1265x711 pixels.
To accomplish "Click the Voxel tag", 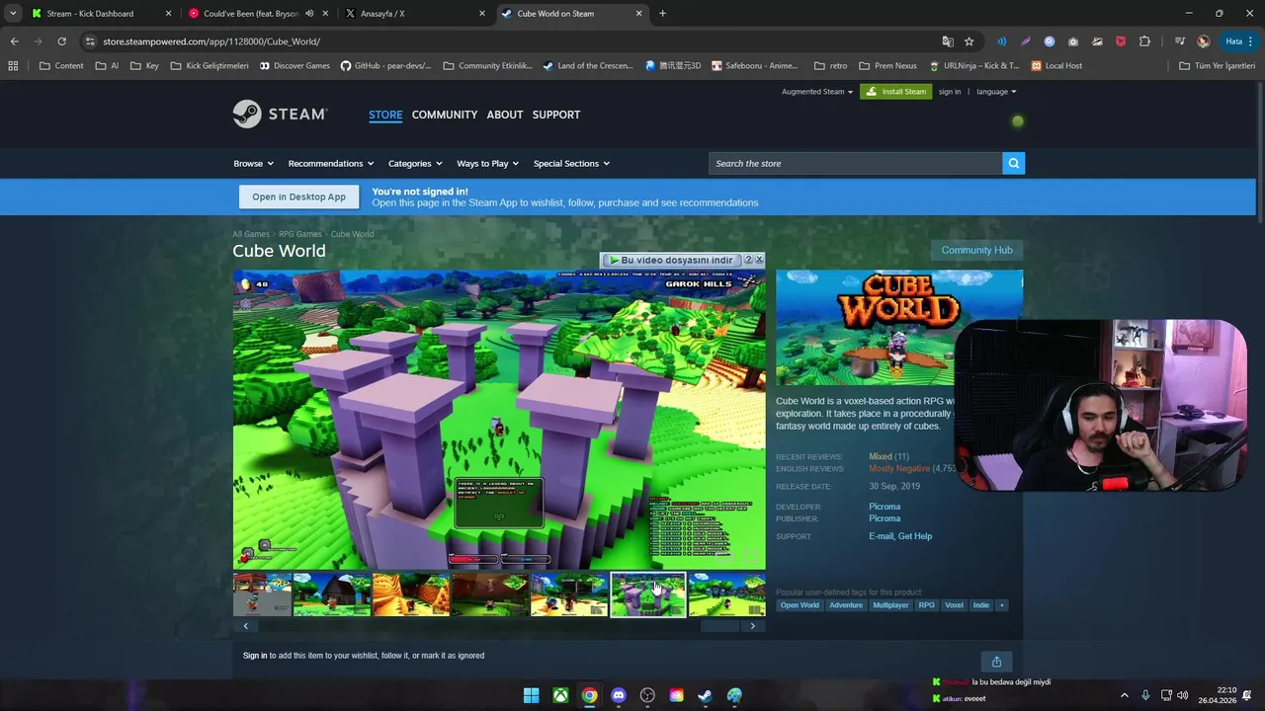I will tap(954, 605).
